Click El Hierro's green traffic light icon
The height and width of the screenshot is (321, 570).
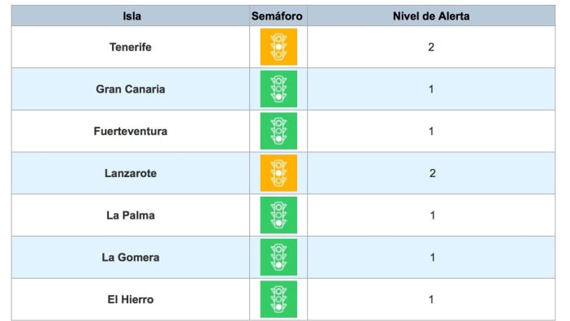[279, 299]
